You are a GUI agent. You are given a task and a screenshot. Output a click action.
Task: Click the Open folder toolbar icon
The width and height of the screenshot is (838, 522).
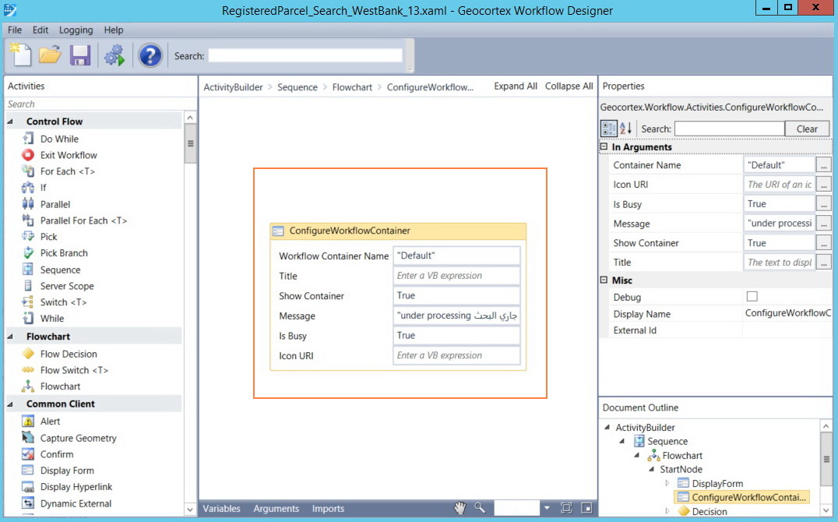pos(50,55)
